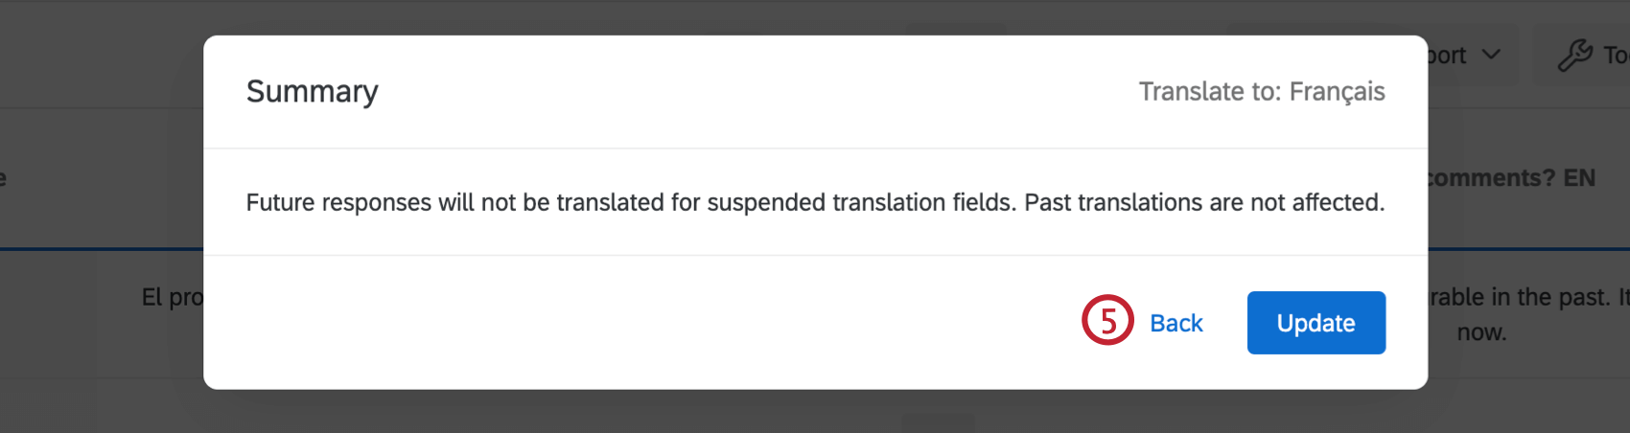
Task: Click the "Future responses will not be translated" sentence
Action: pos(630,202)
